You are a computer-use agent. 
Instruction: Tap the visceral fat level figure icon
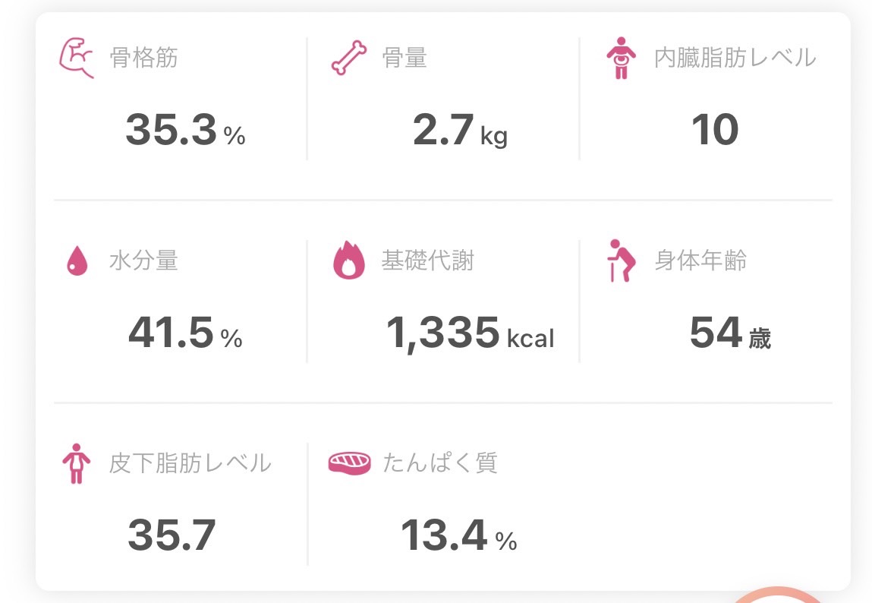pyautogui.click(x=622, y=58)
